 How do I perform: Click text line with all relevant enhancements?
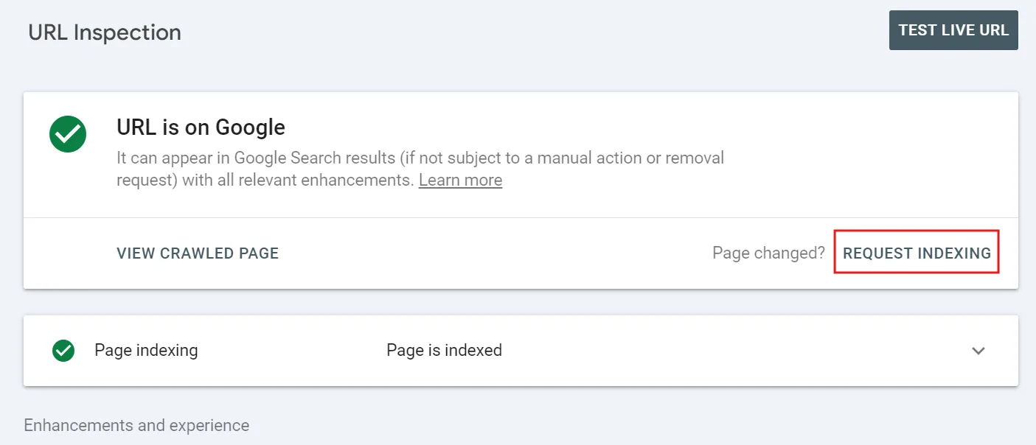pyautogui.click(x=265, y=181)
